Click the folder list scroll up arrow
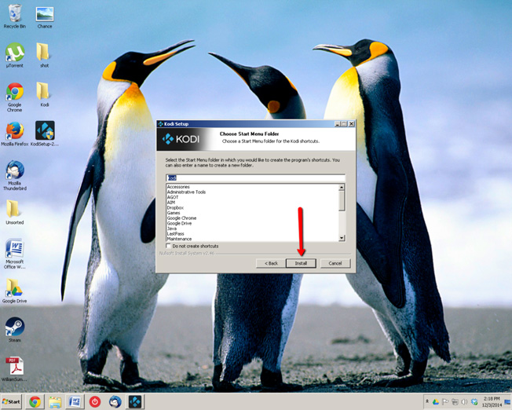The height and width of the screenshot is (410, 512). click(342, 188)
